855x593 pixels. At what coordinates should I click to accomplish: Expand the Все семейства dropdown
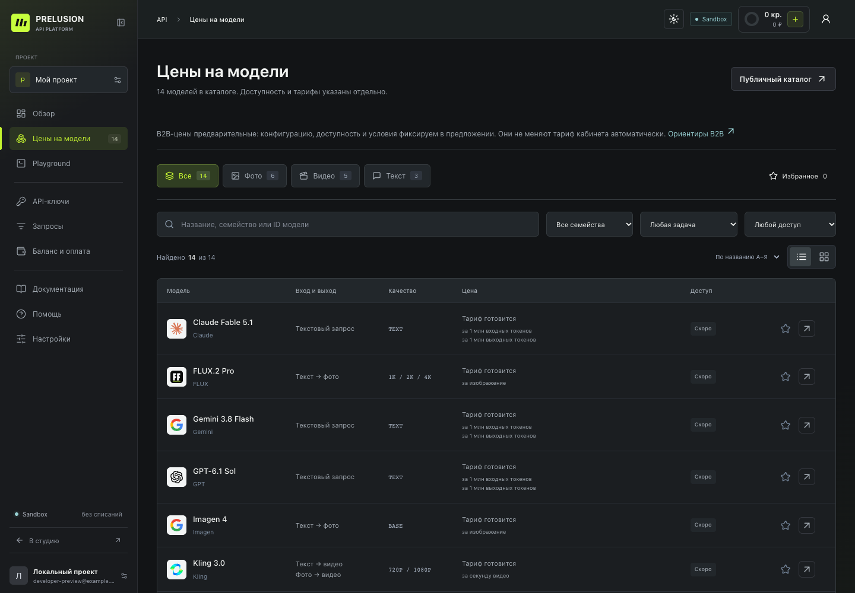[x=590, y=224]
